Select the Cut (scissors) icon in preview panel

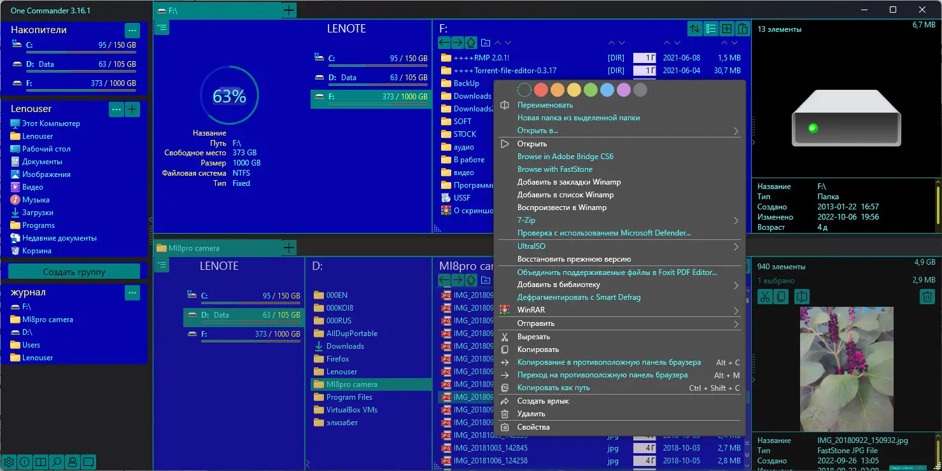click(764, 296)
